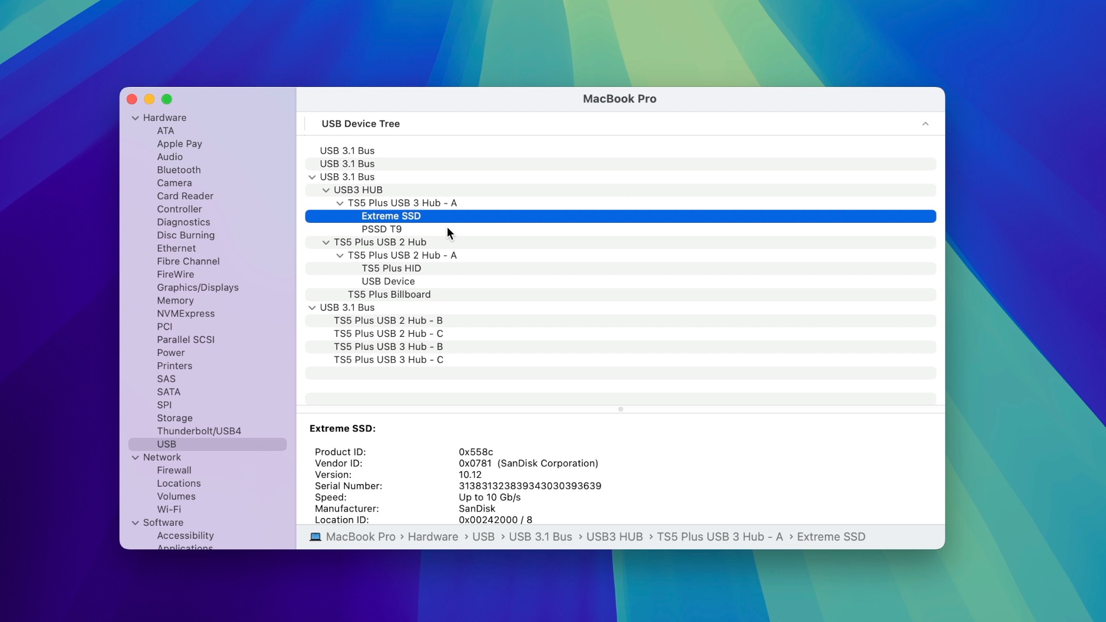Open Thunderbolt/USB4 in sidebar
This screenshot has height=622, width=1106.
(199, 431)
